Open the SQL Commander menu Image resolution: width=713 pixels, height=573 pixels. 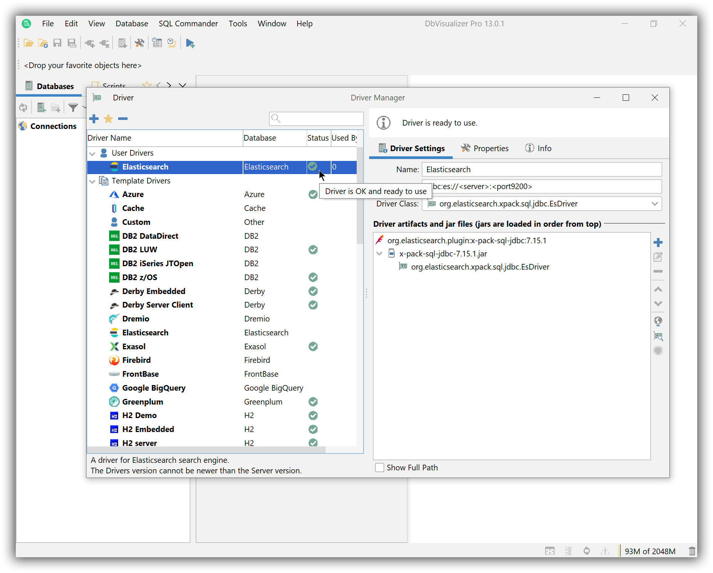coord(188,23)
